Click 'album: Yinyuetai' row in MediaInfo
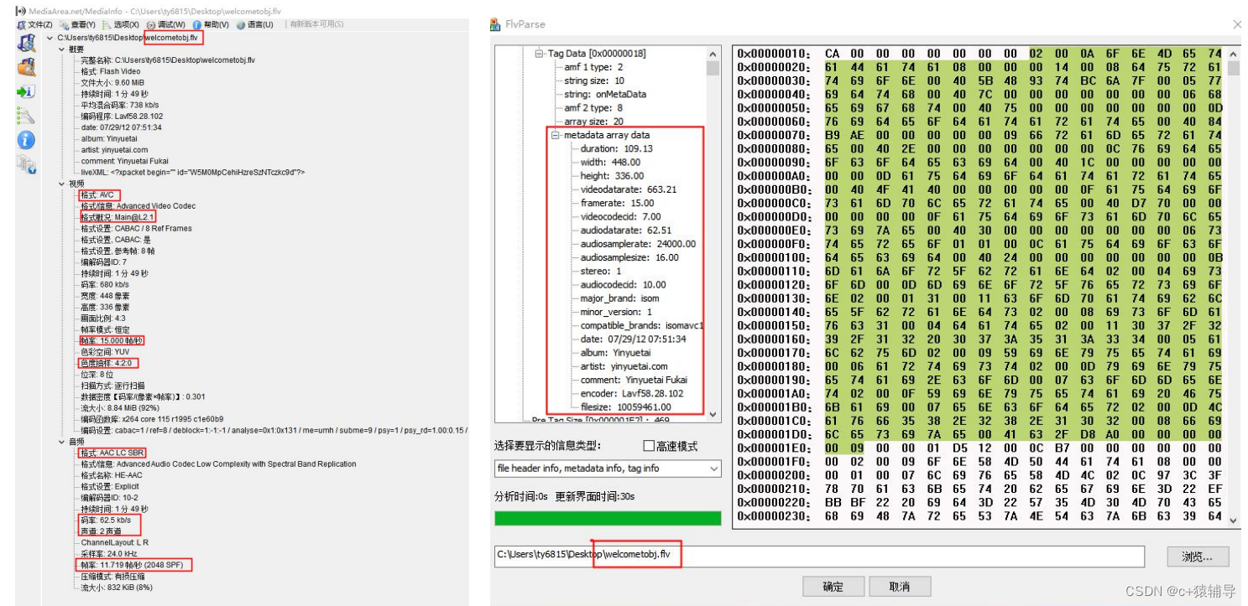This screenshot has width=1248, height=606. [108, 138]
